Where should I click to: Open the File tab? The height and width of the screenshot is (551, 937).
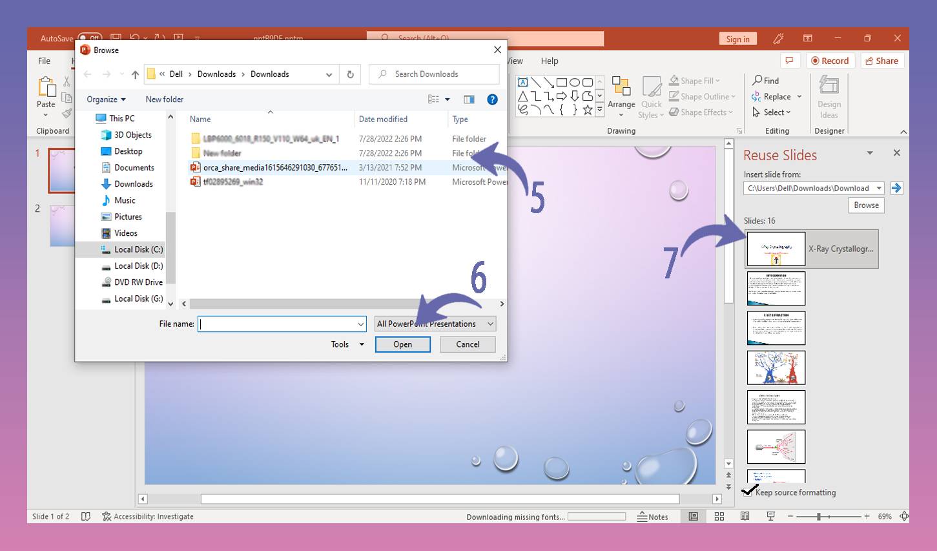(44, 61)
